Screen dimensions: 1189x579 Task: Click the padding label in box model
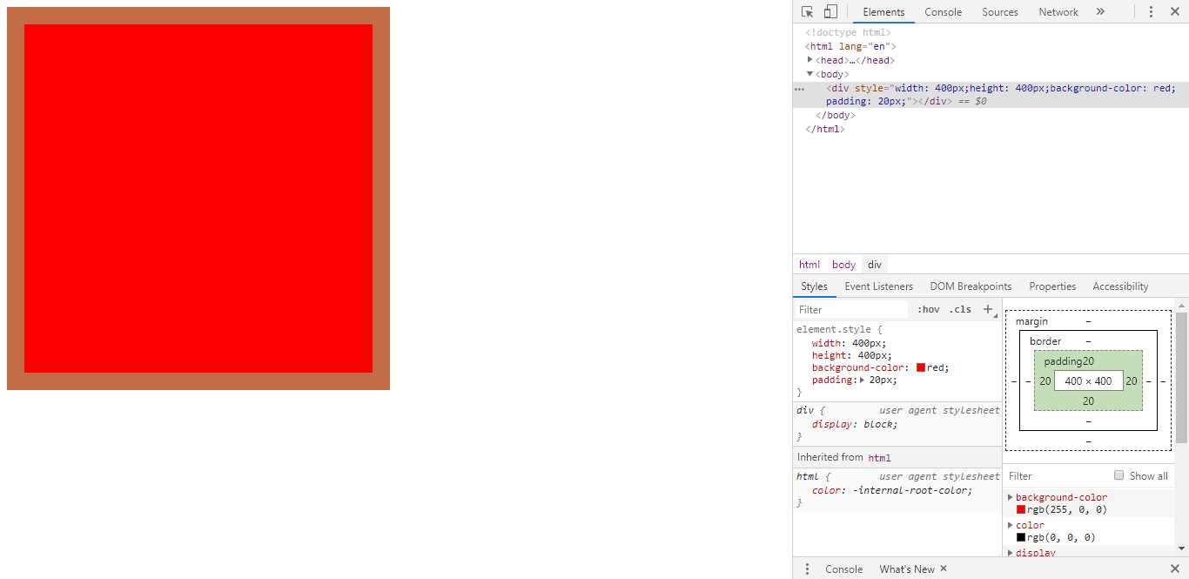pos(1063,361)
